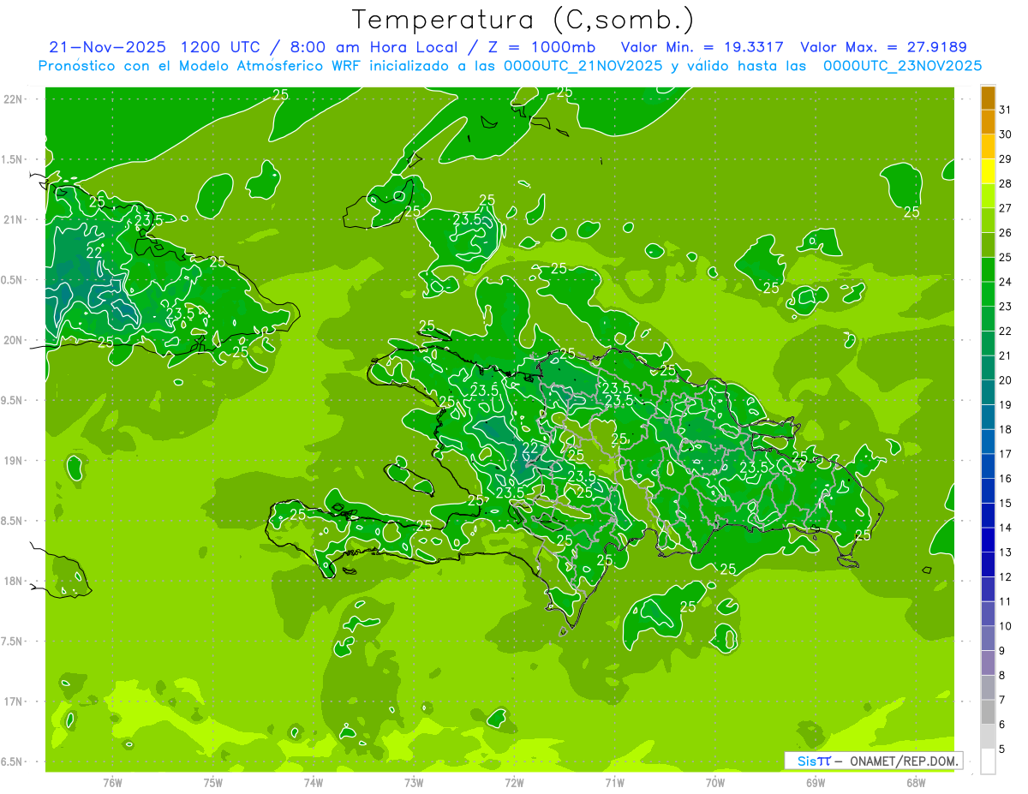Image resolution: width=1028 pixels, height=794 pixels.
Task: Click the "69W" longitude axis label
Action: (x=816, y=783)
